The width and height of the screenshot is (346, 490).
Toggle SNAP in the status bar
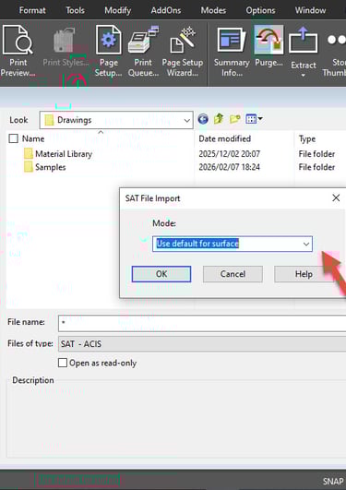pos(333,481)
